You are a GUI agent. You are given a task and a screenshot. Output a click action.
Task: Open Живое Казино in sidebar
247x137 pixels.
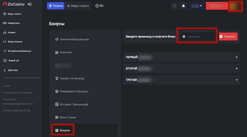[15, 42]
